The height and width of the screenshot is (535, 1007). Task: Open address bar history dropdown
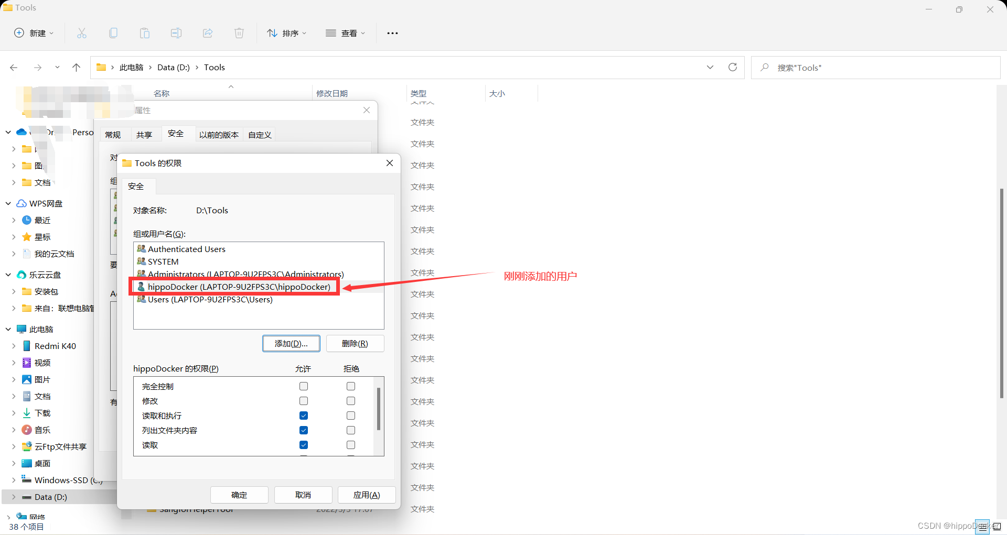[710, 67]
